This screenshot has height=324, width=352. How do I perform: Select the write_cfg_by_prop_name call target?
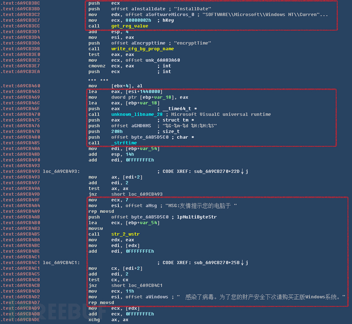point(142,48)
